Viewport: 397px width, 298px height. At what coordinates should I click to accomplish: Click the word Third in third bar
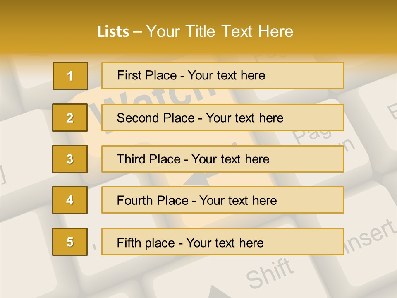coord(131,159)
